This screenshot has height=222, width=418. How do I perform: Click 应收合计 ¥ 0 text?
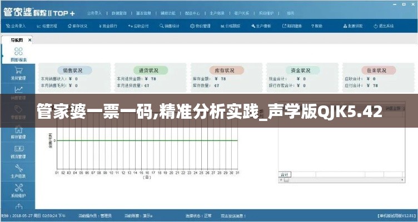pyautogui.click(x=360, y=79)
